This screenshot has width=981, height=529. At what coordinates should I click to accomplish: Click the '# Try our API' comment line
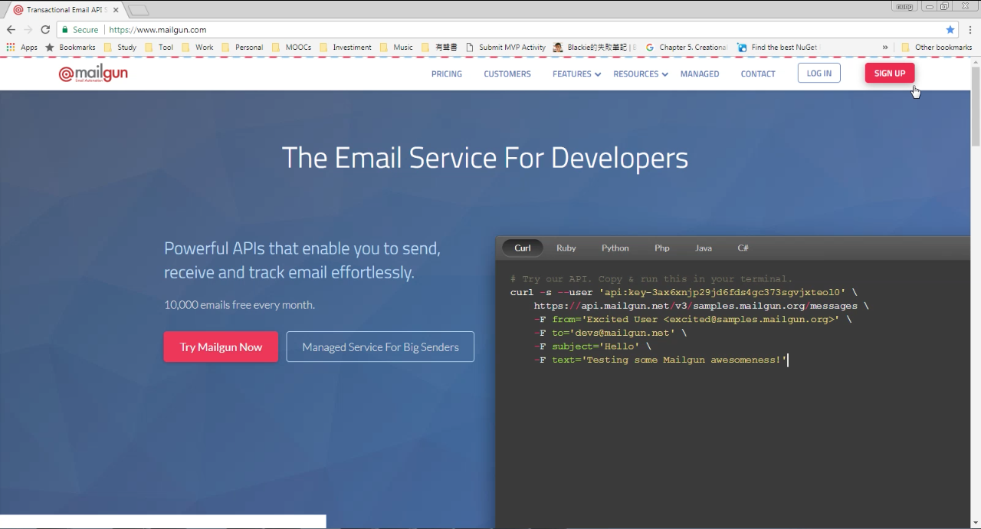[x=651, y=279]
